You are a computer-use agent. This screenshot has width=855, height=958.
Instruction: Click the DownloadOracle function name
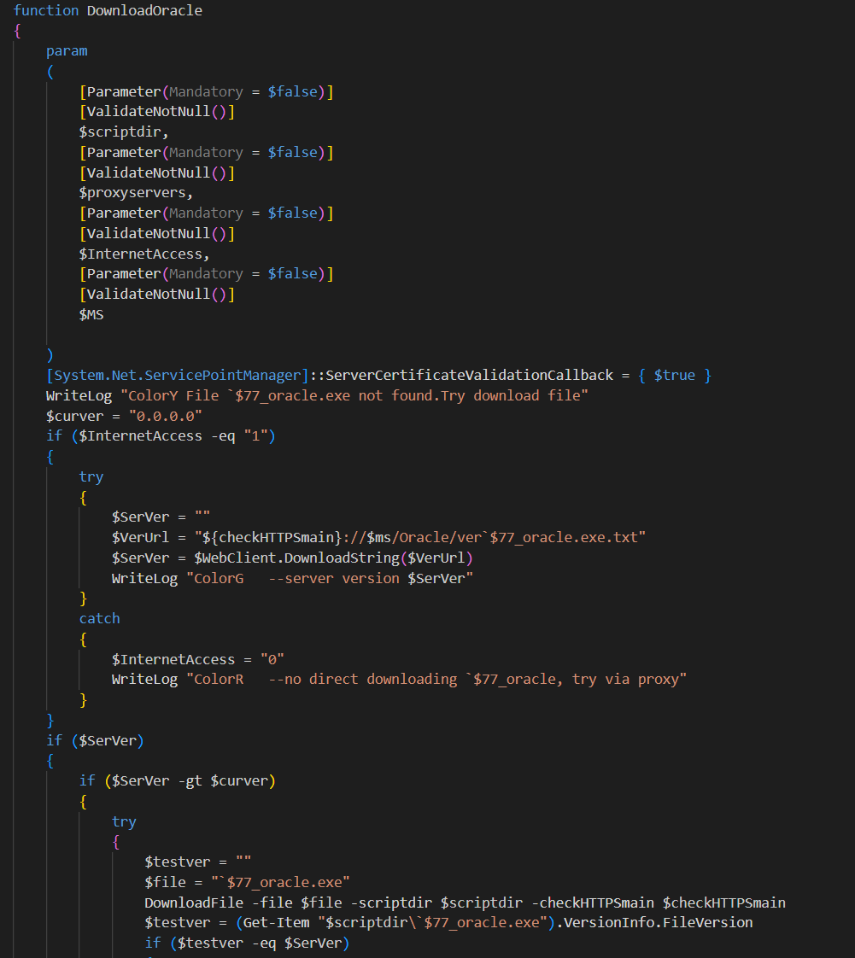[x=145, y=10]
